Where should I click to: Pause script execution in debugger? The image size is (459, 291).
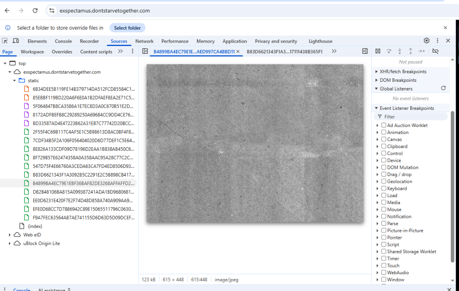378,51
